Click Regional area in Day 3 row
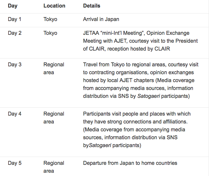 pos(54,68)
